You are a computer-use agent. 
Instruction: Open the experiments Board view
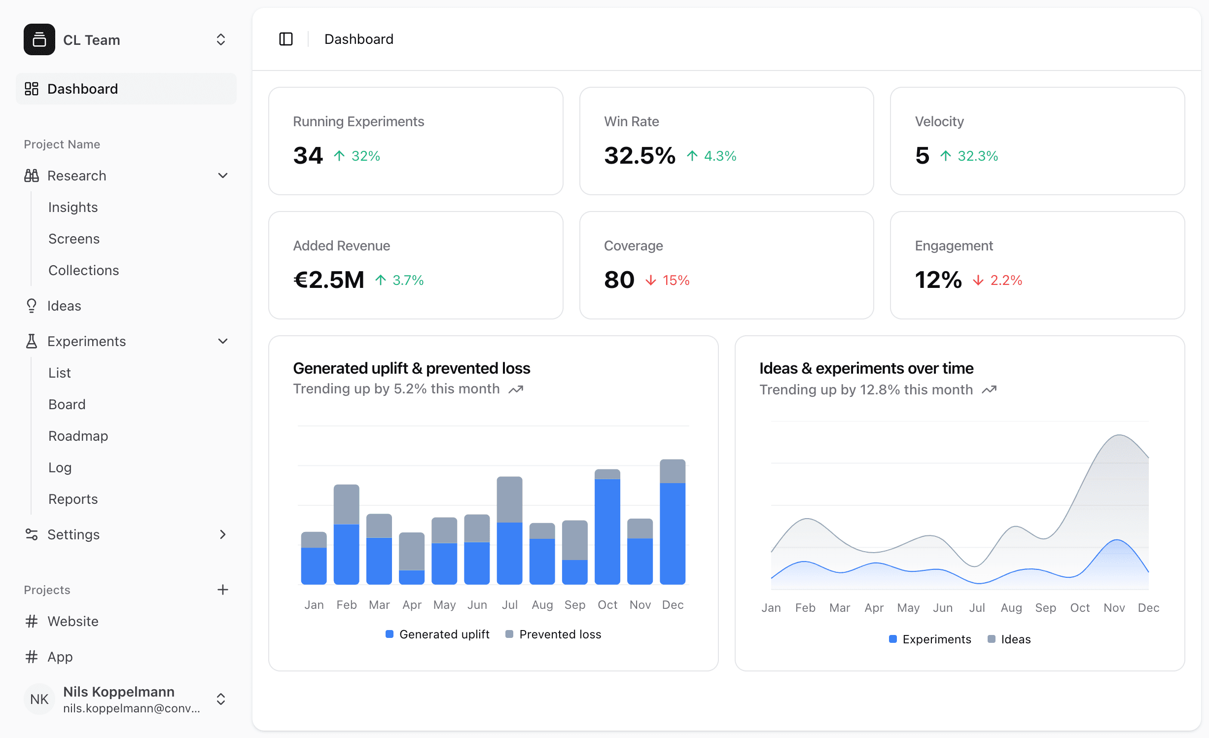[67, 404]
